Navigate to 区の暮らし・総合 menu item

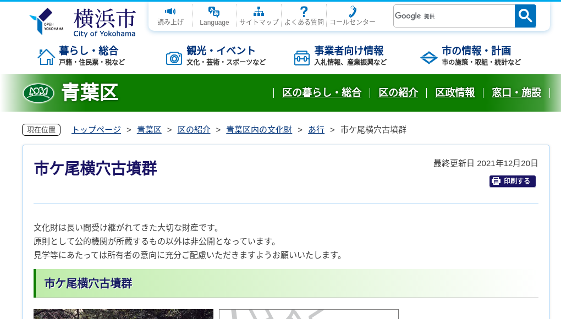tap(322, 93)
